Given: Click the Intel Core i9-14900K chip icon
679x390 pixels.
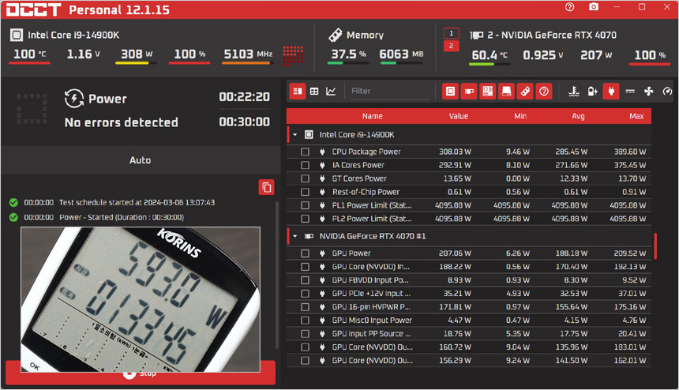Looking at the screenshot, I should point(17,35).
